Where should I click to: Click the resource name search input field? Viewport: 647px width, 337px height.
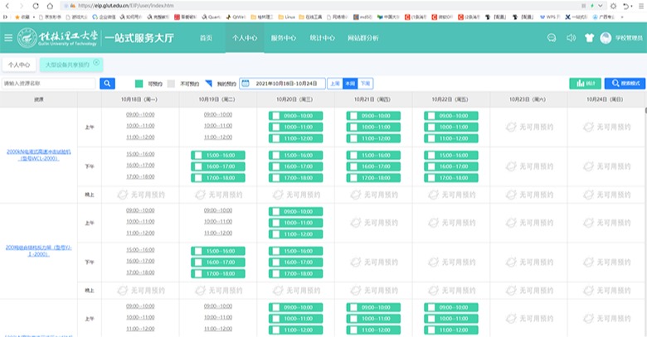click(x=50, y=84)
